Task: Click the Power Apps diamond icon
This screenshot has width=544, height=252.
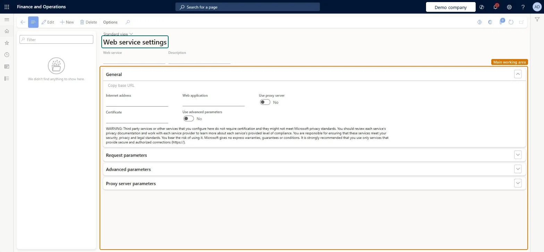Action: pos(479,22)
